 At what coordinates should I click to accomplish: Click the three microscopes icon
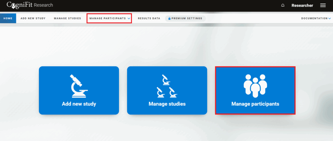coord(167,86)
